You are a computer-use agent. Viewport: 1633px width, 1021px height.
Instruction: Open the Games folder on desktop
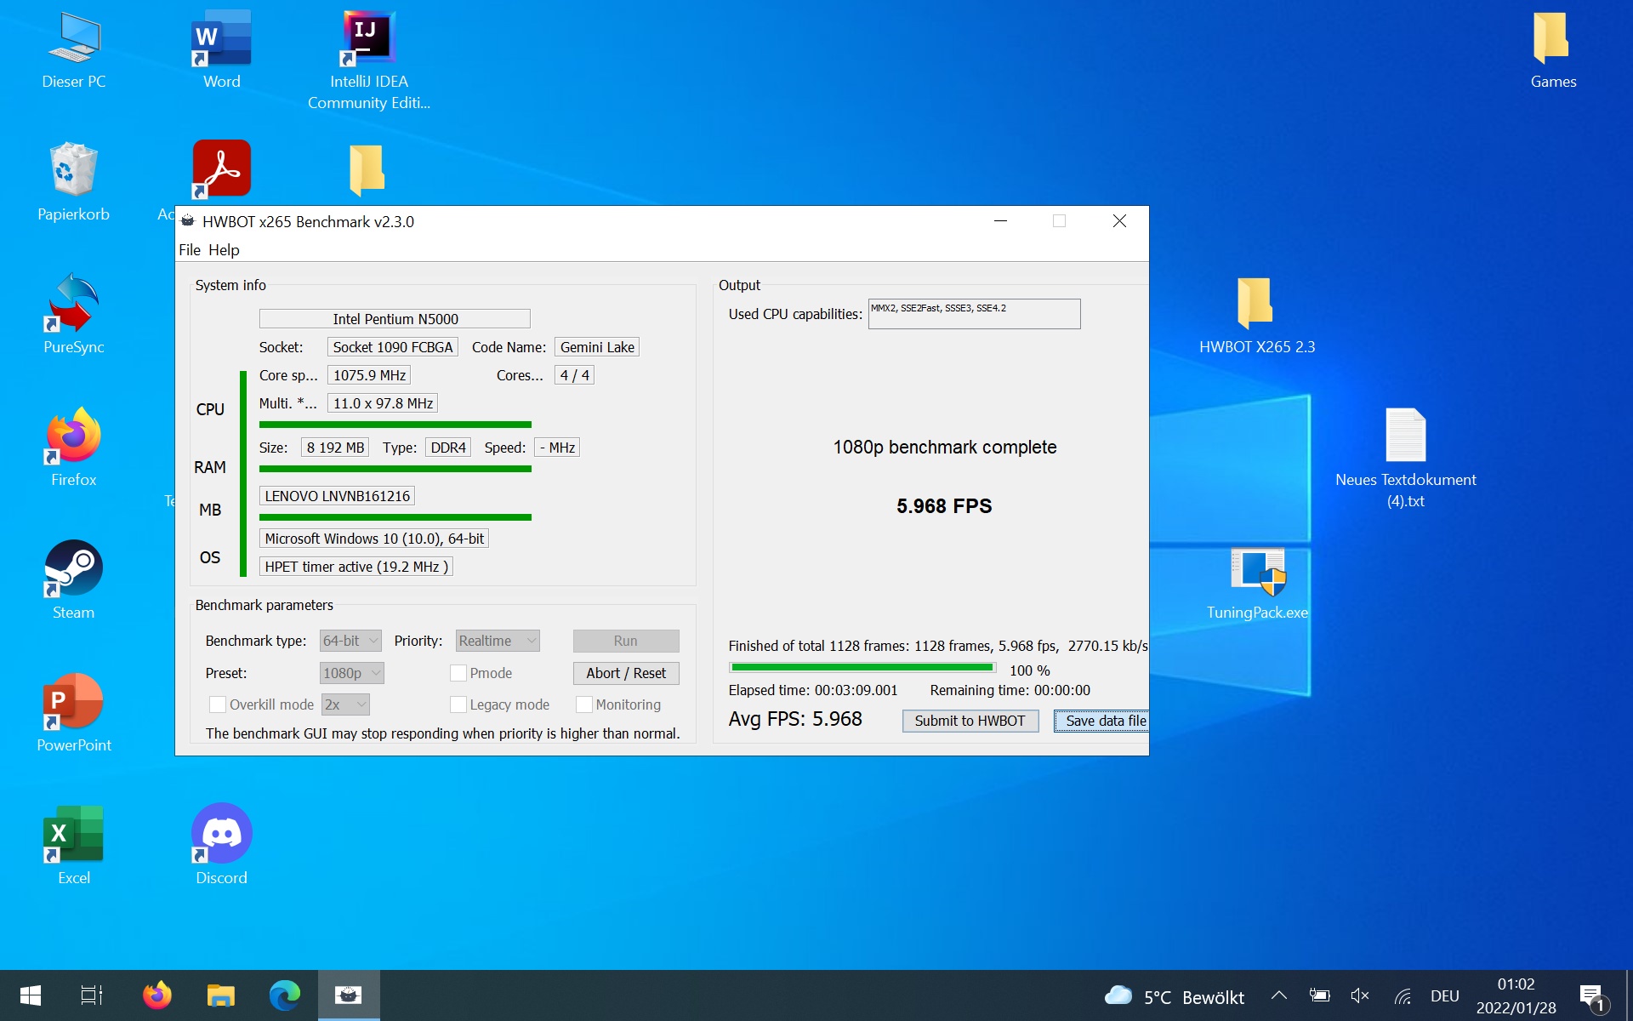[x=1553, y=51]
